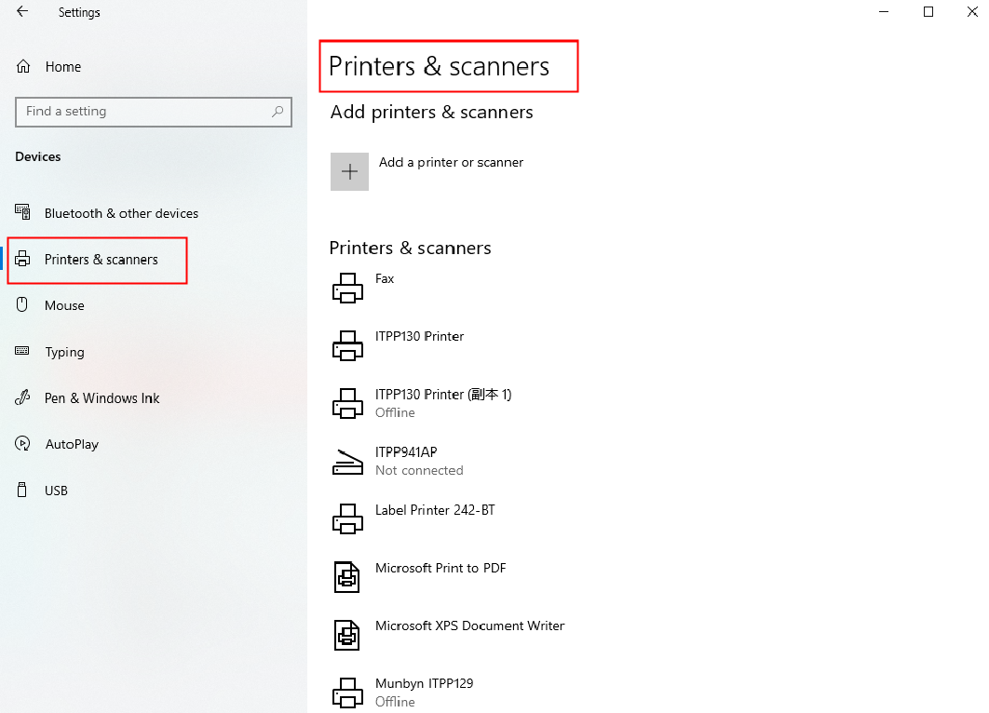Click the Mouse icon in sidebar
The width and height of the screenshot is (989, 713).
point(22,304)
